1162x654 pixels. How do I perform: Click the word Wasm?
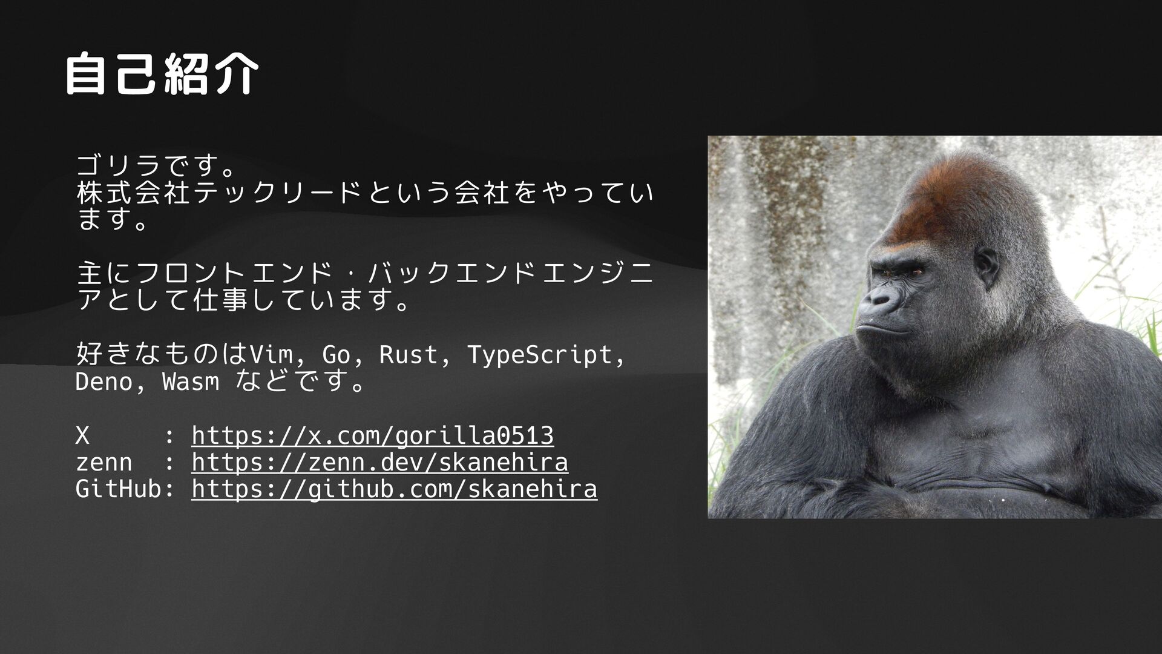click(191, 383)
